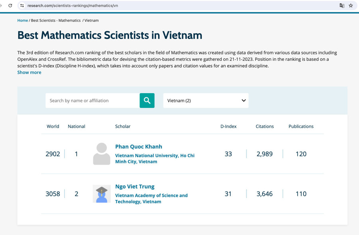Image resolution: width=359 pixels, height=235 pixels.
Task: Click the Google Translate icon in address bar
Action: 341,6
